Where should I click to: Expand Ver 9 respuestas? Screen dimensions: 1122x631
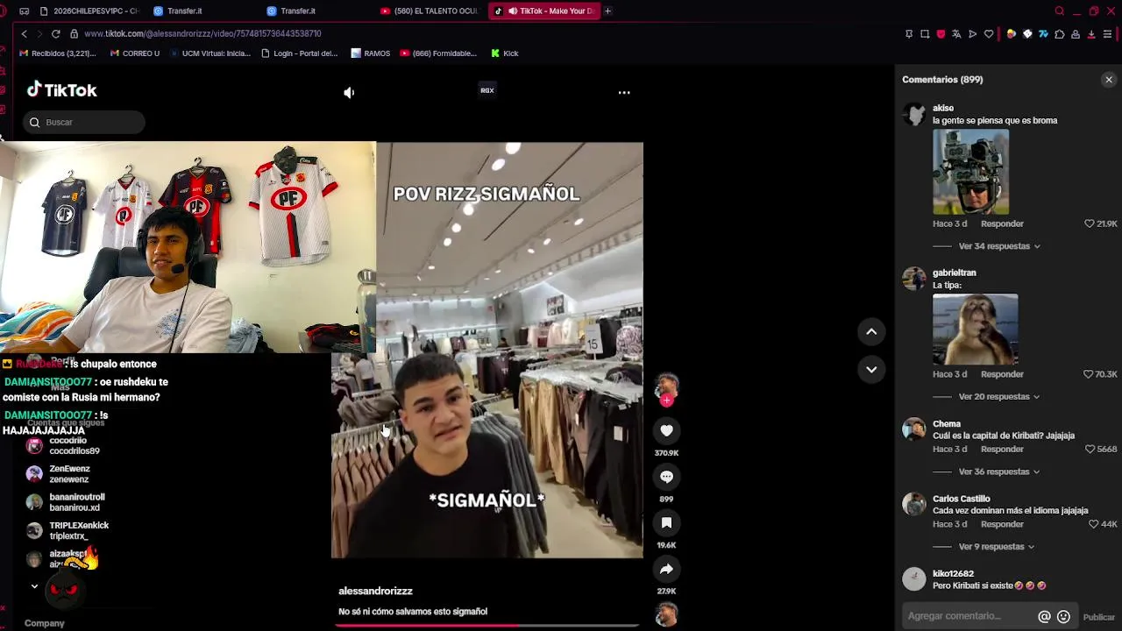(x=997, y=547)
